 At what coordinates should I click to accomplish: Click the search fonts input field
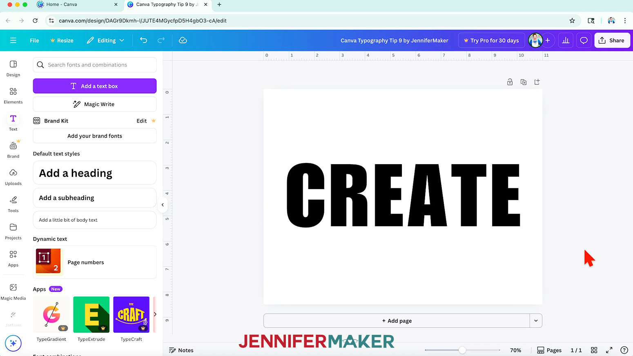coord(95,65)
